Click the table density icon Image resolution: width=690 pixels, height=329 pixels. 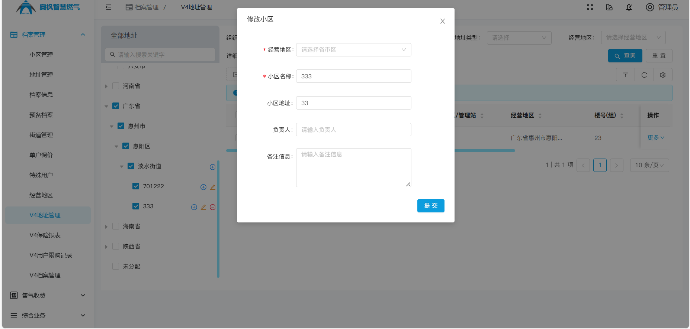click(x=626, y=75)
